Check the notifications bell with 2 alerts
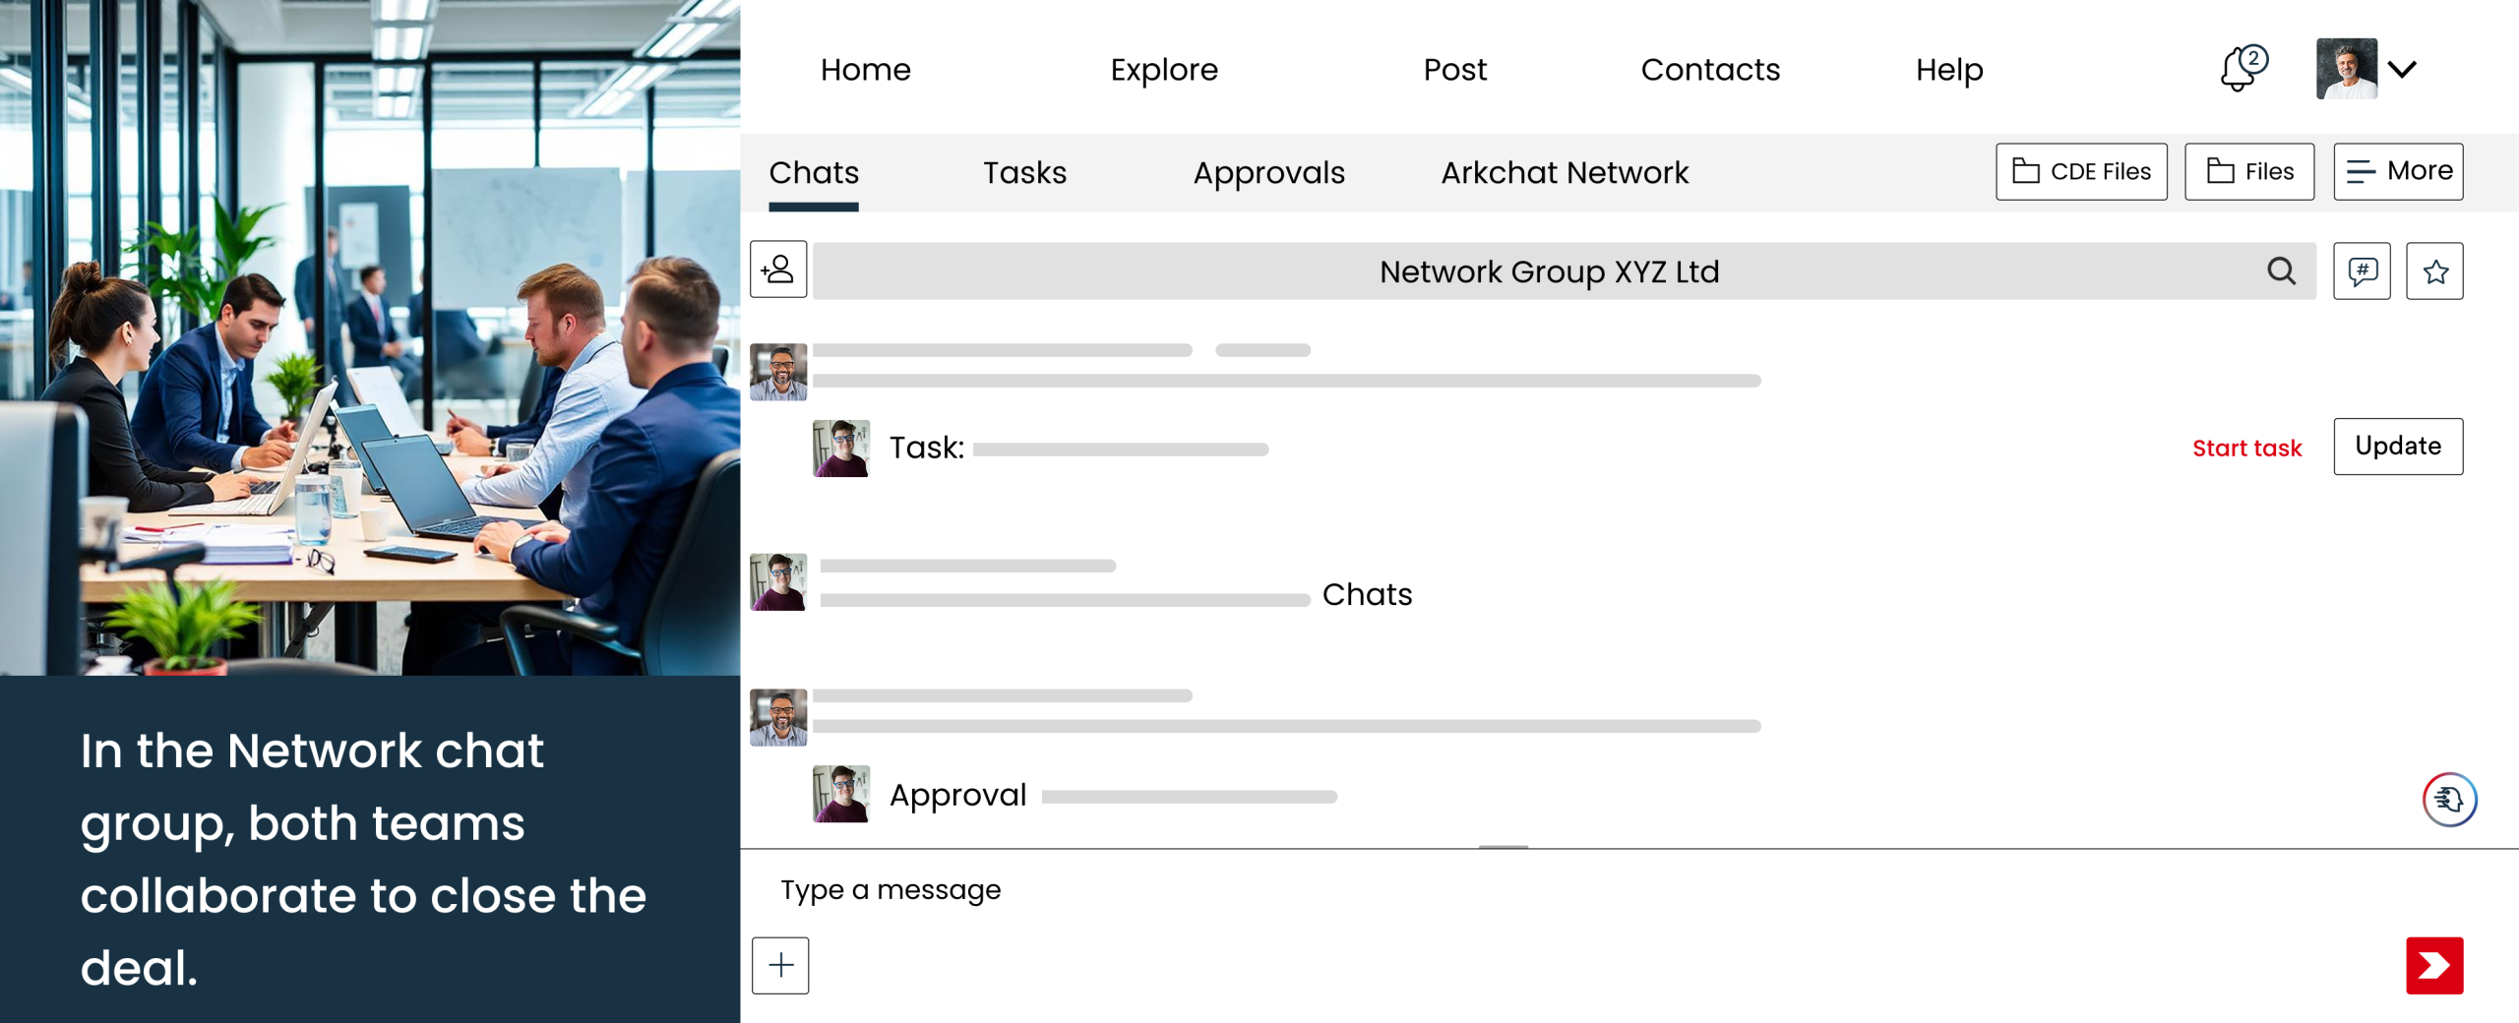 click(2241, 69)
